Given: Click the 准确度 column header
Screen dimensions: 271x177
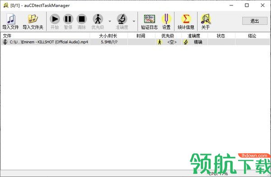Looking at the screenshot, I should (x=194, y=36).
